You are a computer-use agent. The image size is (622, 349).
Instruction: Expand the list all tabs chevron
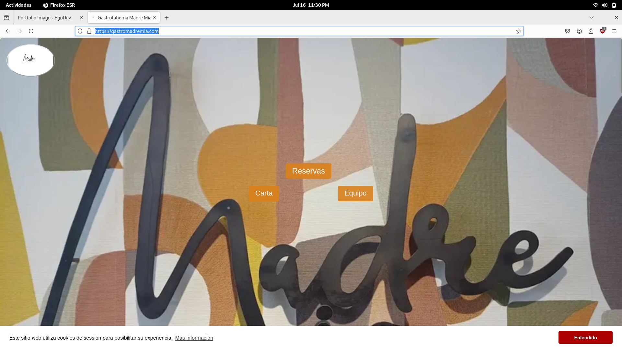(x=592, y=17)
